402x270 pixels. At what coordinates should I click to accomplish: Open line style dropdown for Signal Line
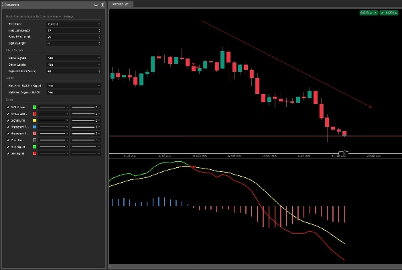coord(54,120)
